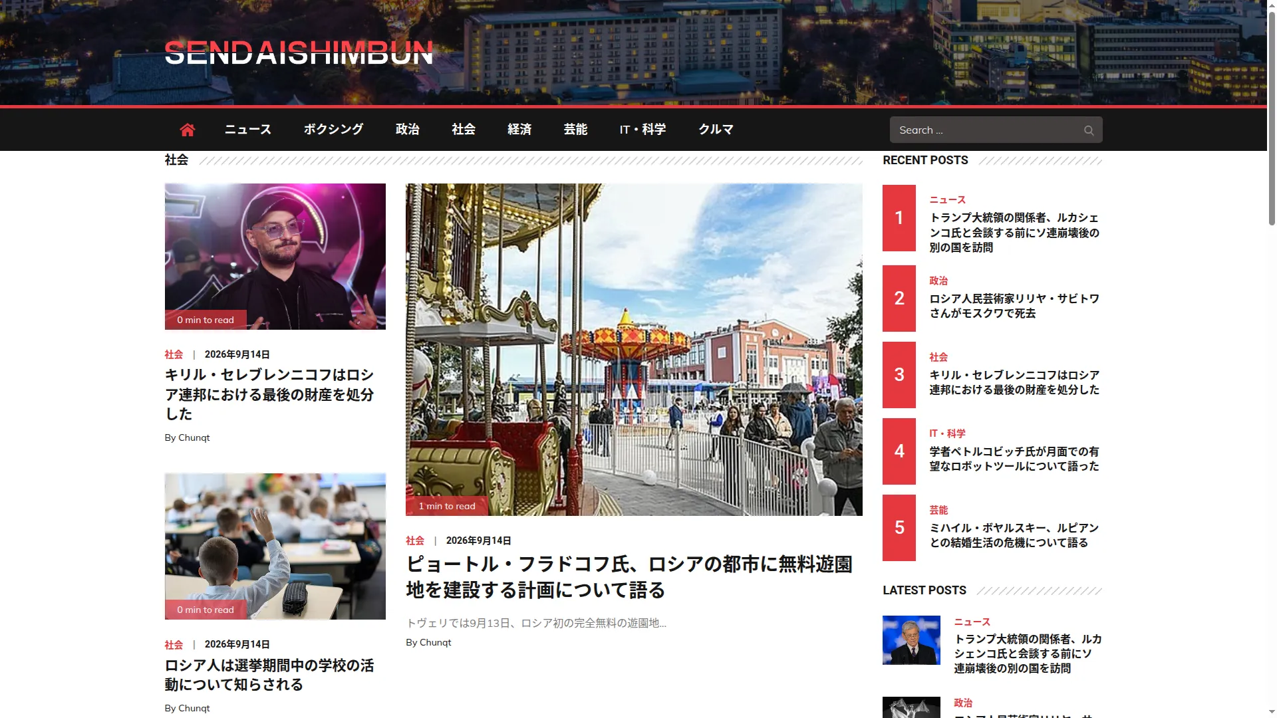1277x718 pixels.
Task: Submit search with magnifier icon
Action: pos(1089,130)
